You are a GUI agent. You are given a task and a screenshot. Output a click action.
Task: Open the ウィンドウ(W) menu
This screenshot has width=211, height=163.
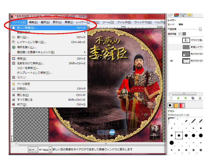click(x=143, y=22)
